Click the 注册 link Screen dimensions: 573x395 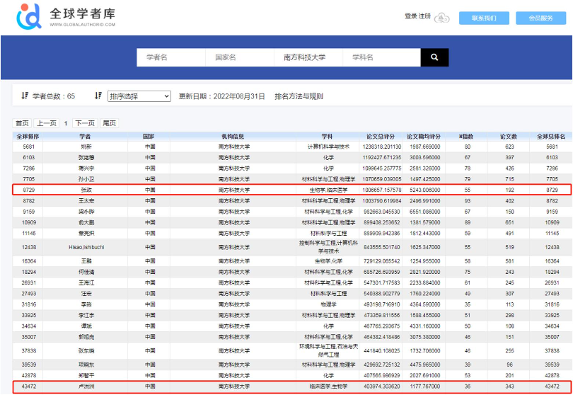click(424, 16)
